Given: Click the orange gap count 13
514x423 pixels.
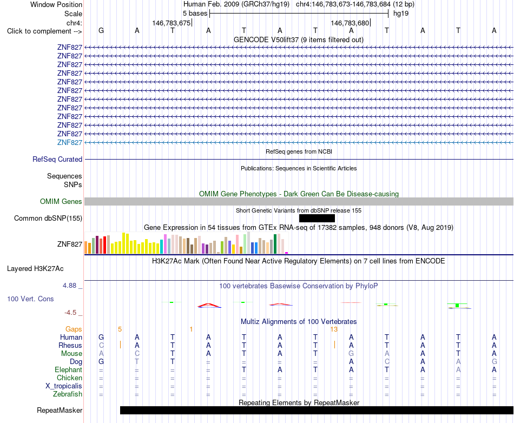Looking at the screenshot, I should [x=334, y=329].
